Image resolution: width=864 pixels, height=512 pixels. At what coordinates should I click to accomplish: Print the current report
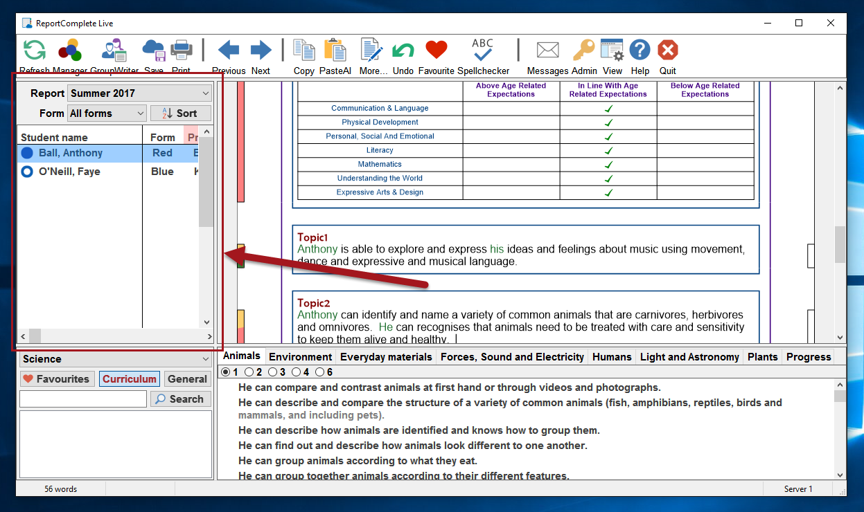coord(182,50)
